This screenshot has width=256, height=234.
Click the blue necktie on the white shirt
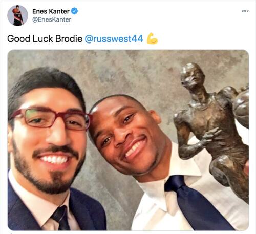[196, 203]
